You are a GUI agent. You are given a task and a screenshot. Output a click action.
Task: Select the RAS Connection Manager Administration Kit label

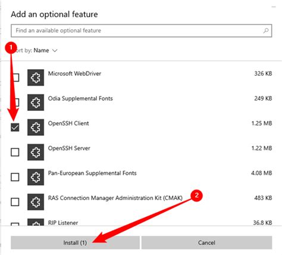[115, 198]
